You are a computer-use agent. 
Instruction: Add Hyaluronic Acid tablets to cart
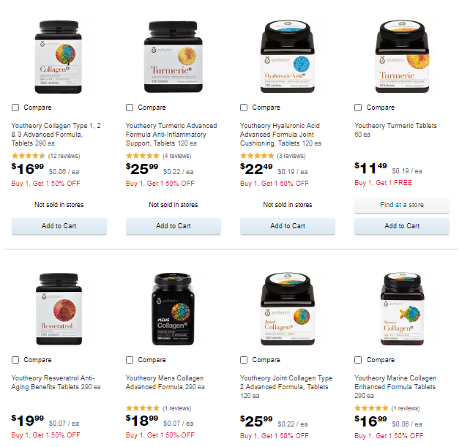click(288, 226)
